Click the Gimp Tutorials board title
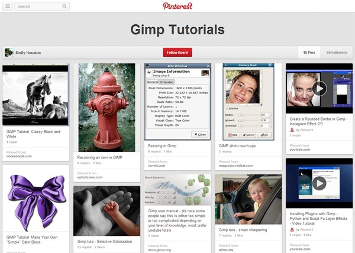This screenshot has width=355, height=253. click(x=177, y=30)
